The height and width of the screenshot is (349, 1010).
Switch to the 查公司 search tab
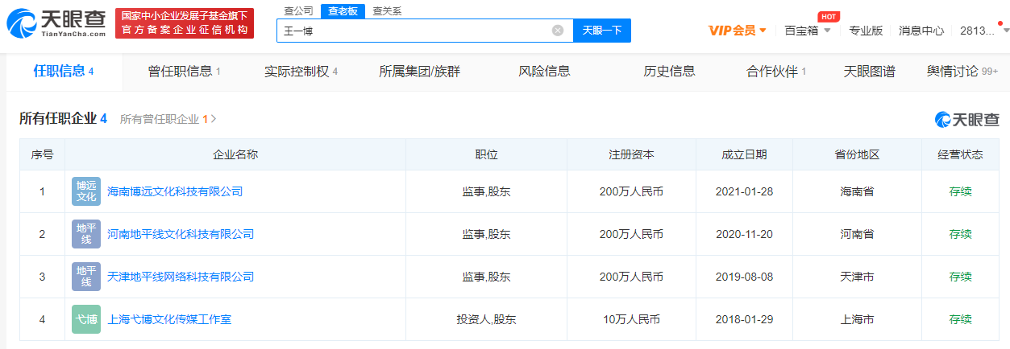point(299,10)
